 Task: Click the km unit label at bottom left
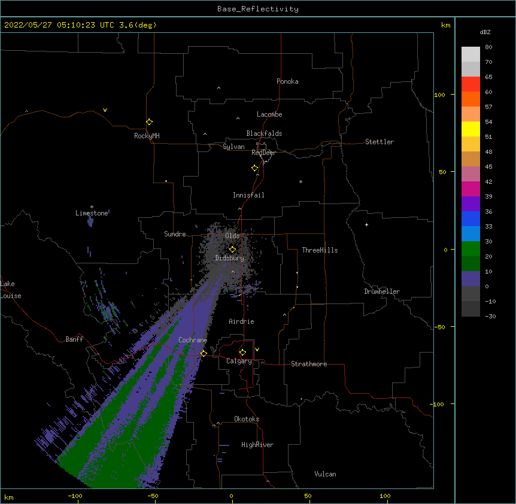click(x=9, y=497)
